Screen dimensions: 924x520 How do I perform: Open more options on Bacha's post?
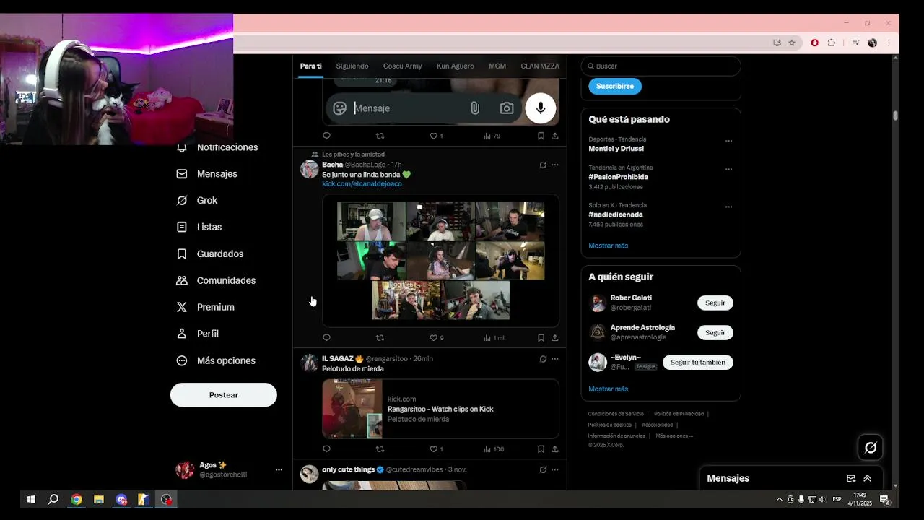[554, 165]
